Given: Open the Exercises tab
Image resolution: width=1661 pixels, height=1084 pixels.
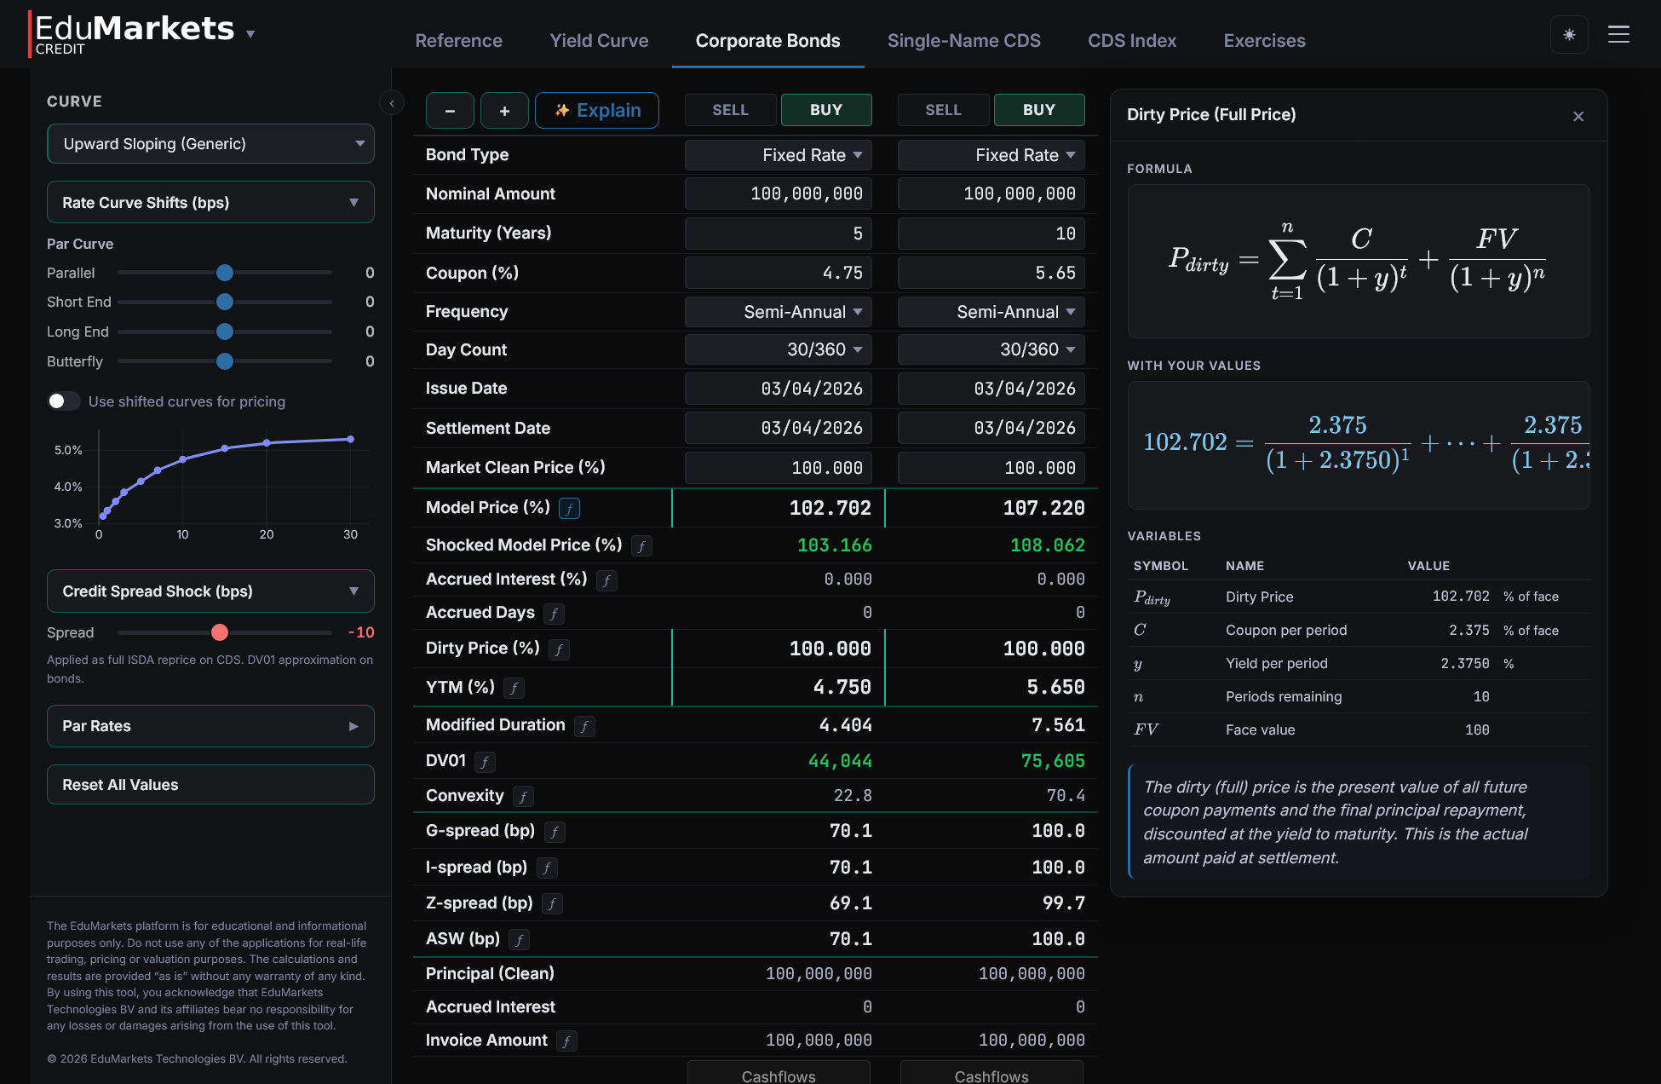Looking at the screenshot, I should click(x=1264, y=40).
